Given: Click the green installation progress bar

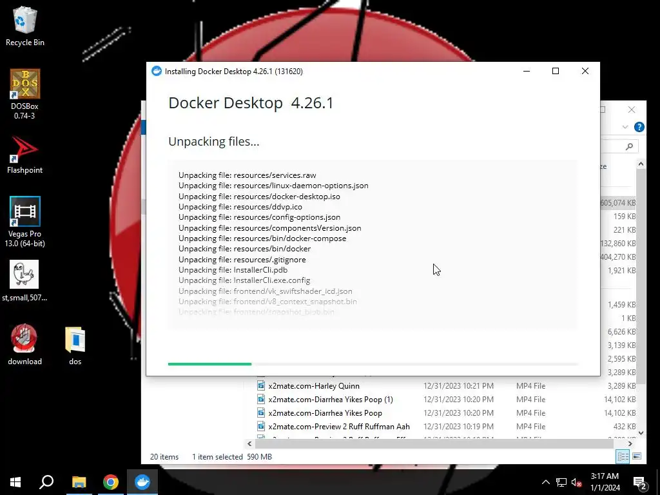Looking at the screenshot, I should (209, 364).
